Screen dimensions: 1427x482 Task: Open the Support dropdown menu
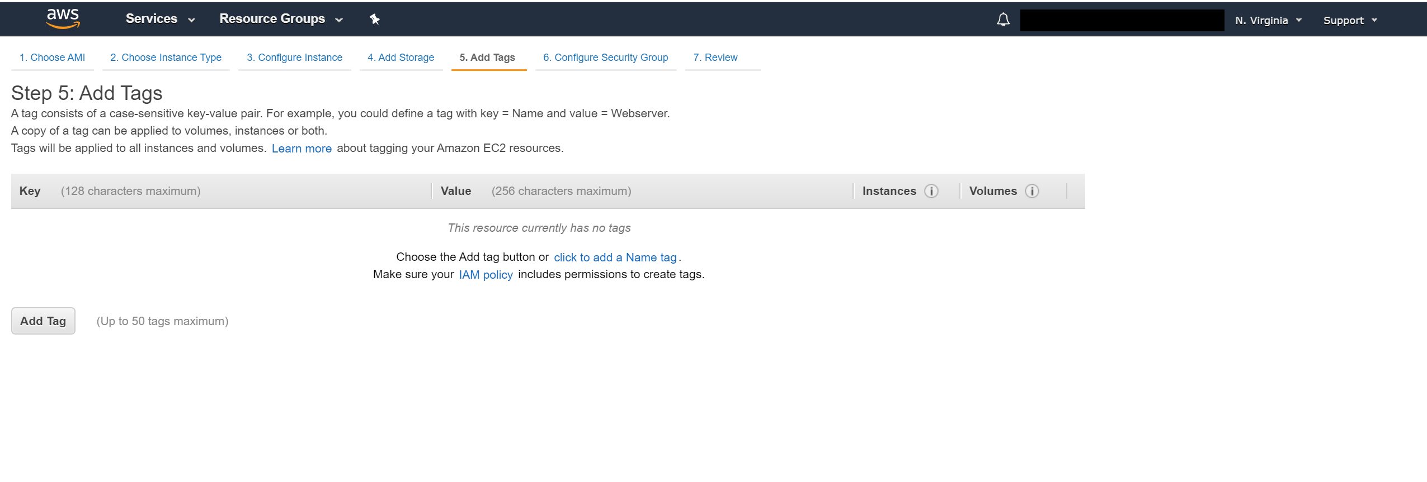click(1350, 20)
